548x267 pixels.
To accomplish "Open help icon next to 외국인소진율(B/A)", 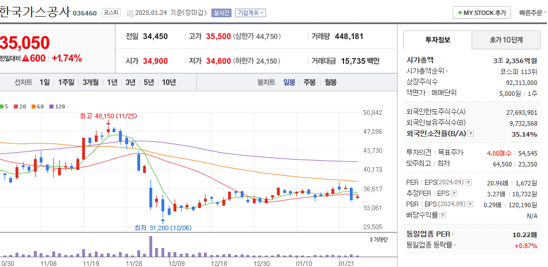I will coord(471,133).
